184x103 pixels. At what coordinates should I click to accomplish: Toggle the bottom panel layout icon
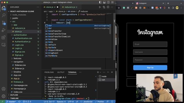[x=104, y=2]
